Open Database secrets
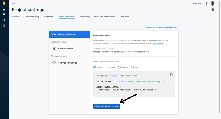The height and width of the screenshot is (119, 221). (x=66, y=49)
